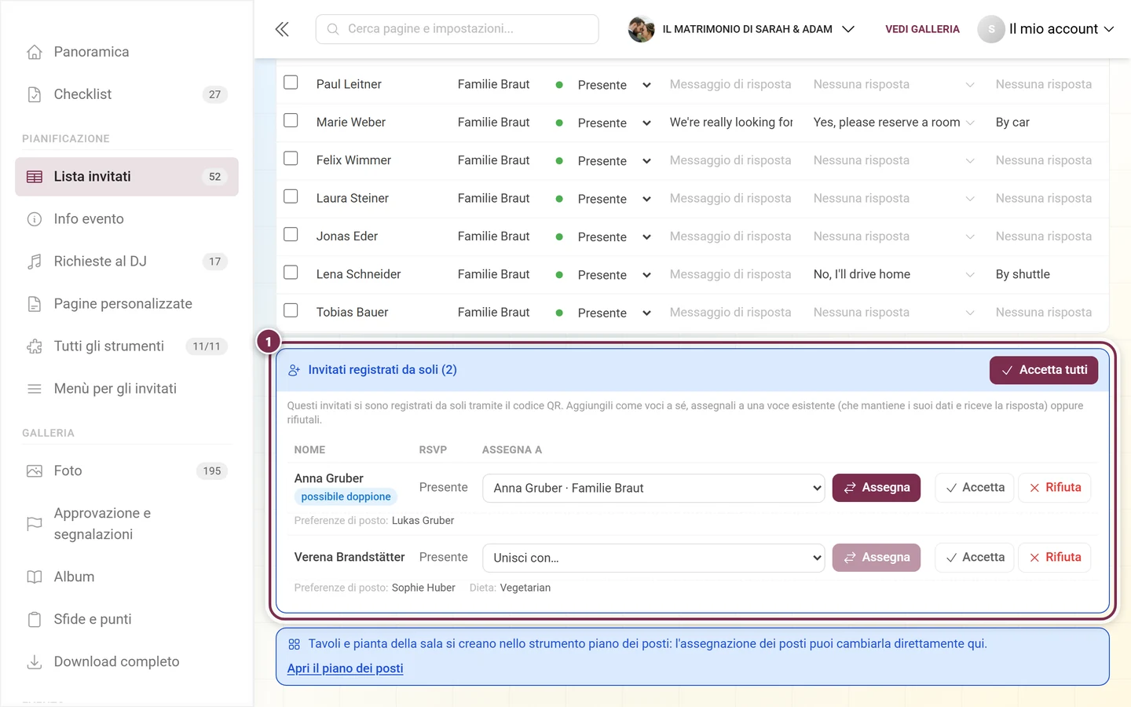
Task: Click the Pagine personalizzate page icon
Action: tap(35, 304)
